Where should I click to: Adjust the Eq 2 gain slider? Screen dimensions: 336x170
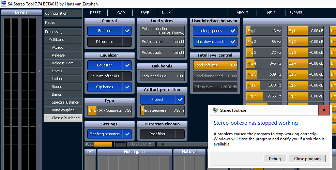[306, 42]
